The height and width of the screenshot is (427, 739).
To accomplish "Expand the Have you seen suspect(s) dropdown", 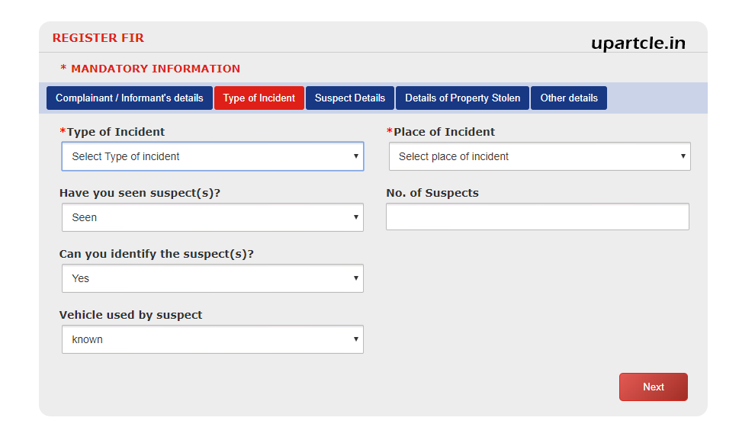I will pos(213,217).
